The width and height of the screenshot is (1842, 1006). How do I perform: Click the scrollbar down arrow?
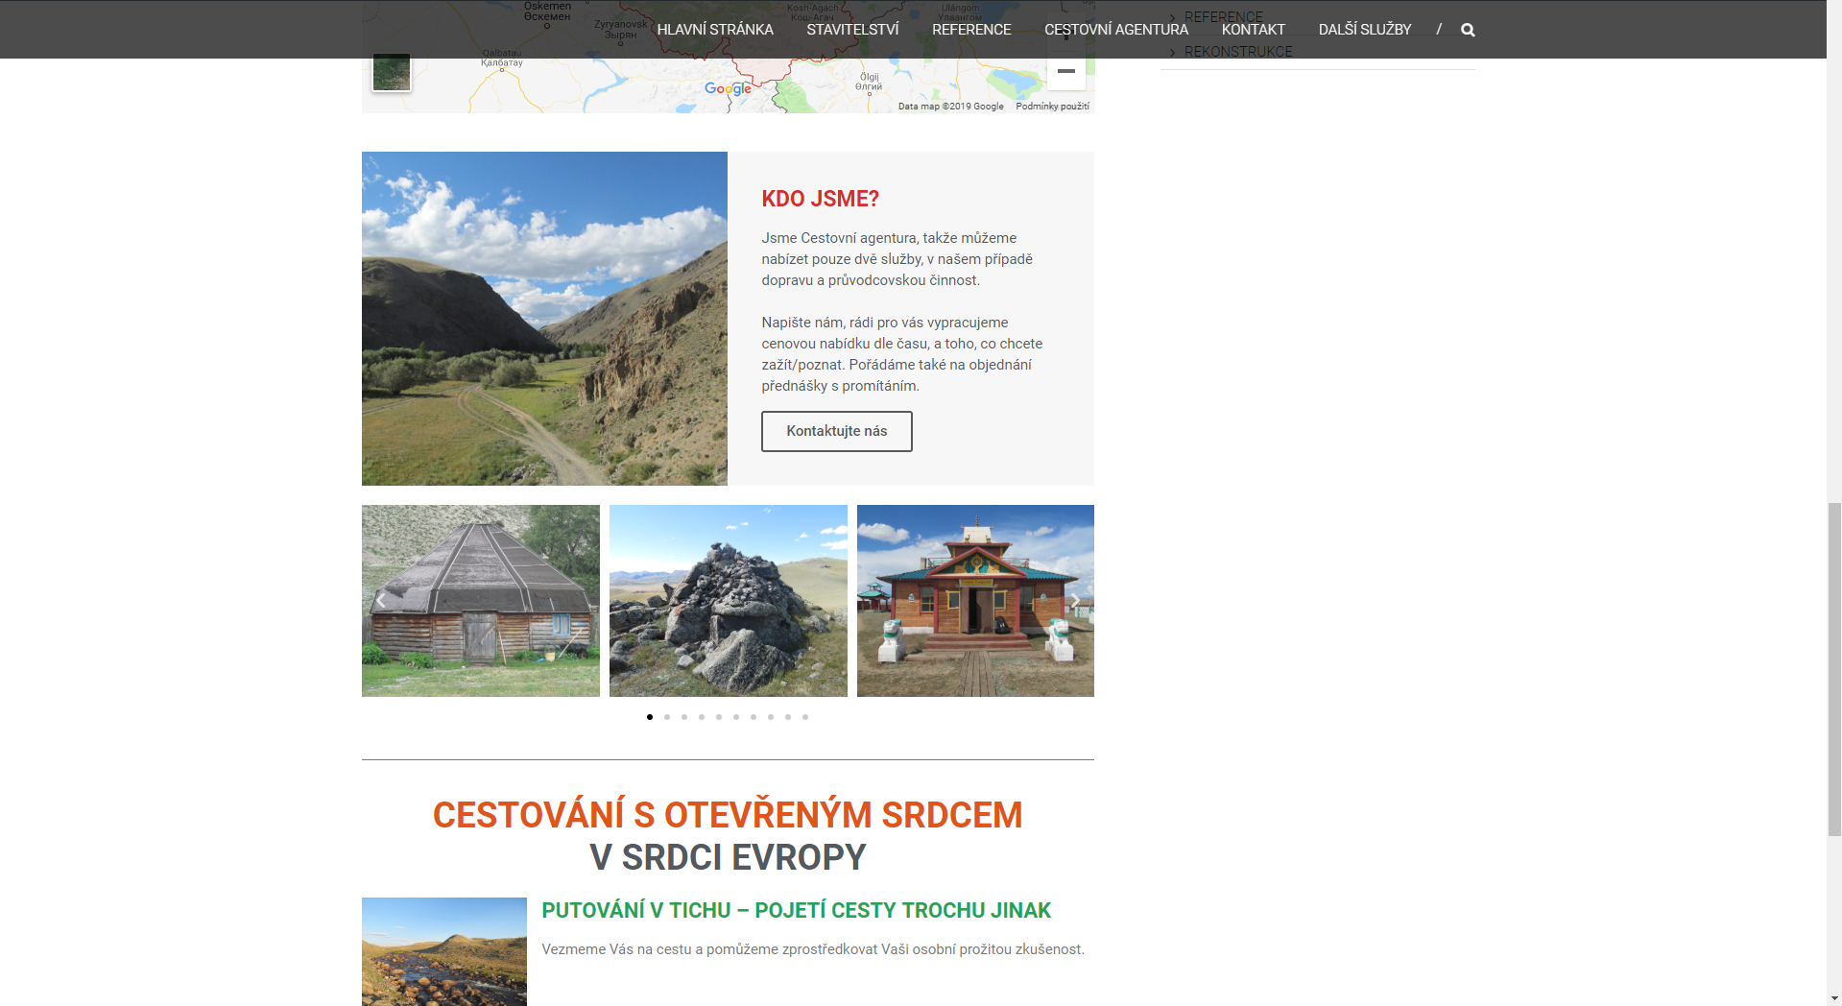pos(1834,998)
